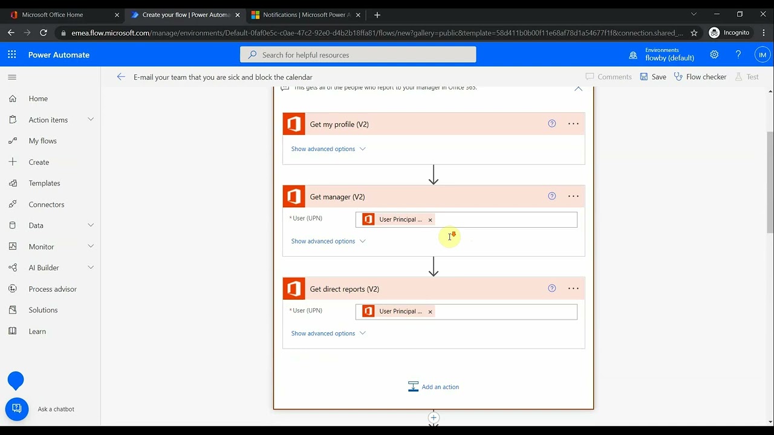Viewport: 774px width, 435px height.
Task: Click the Test button
Action: 747,77
